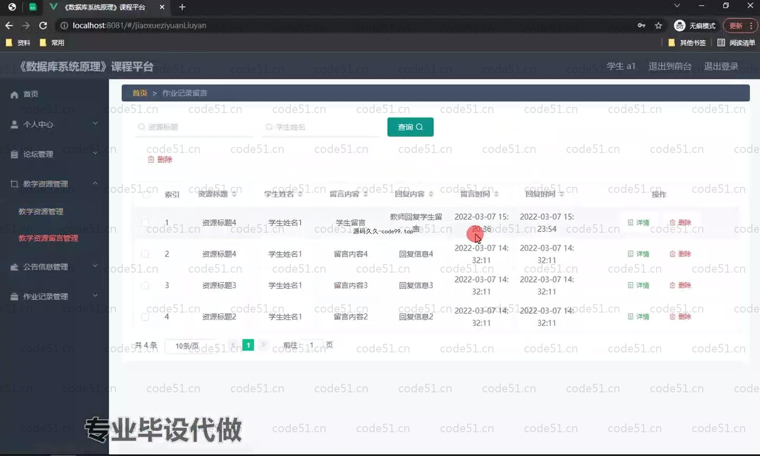Focus the 学生姓名 search field
The height and width of the screenshot is (456, 760).
click(x=321, y=127)
